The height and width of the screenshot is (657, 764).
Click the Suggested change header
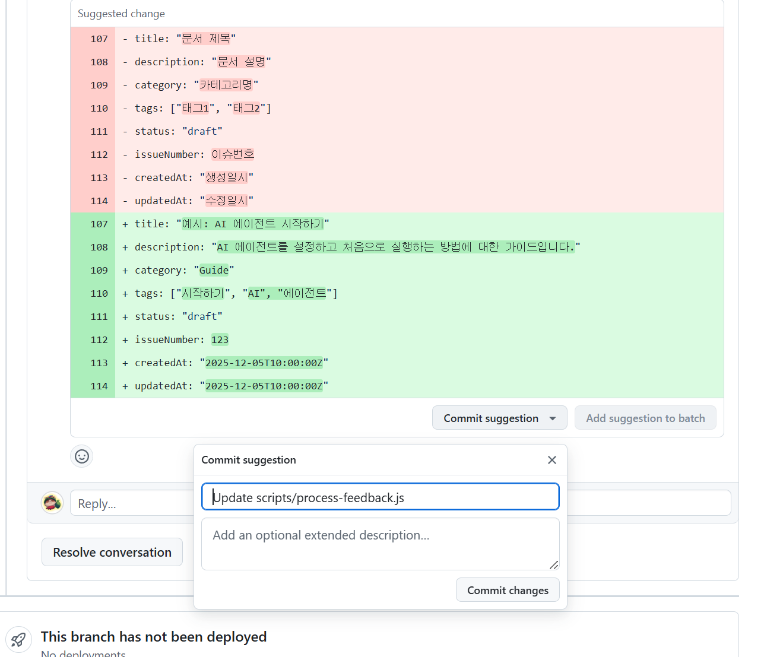(122, 14)
